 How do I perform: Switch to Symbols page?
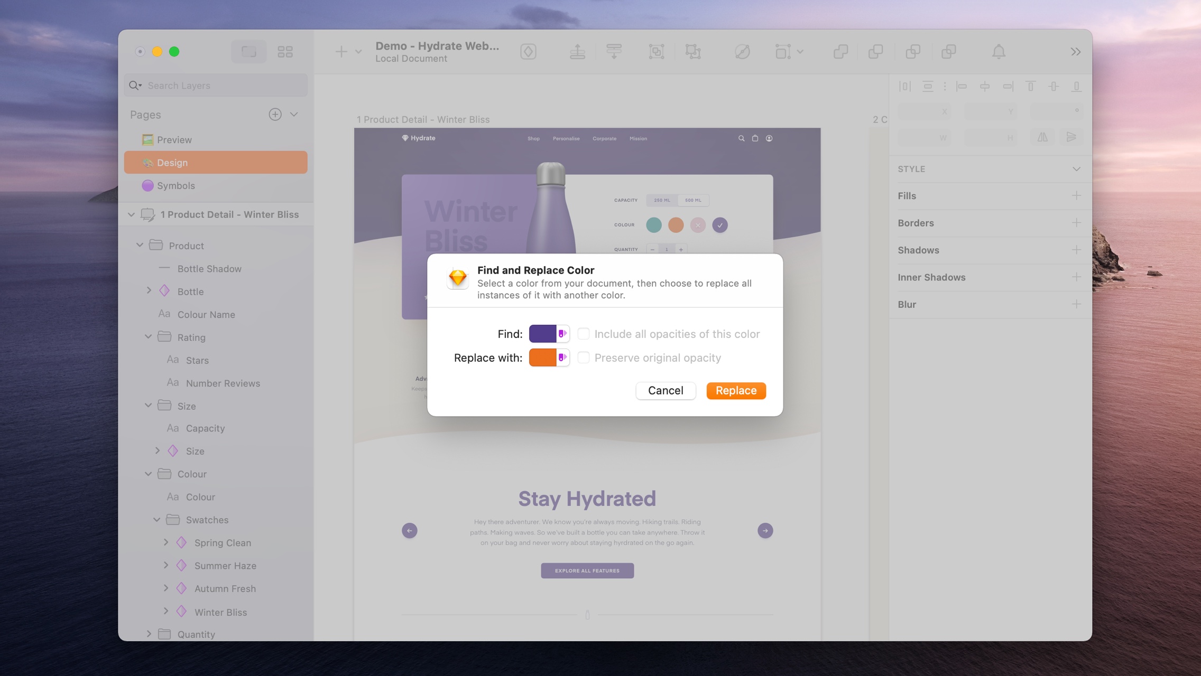[175, 185]
